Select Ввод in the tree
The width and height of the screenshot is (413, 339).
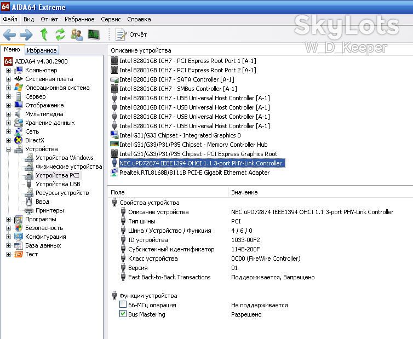pos(42,202)
